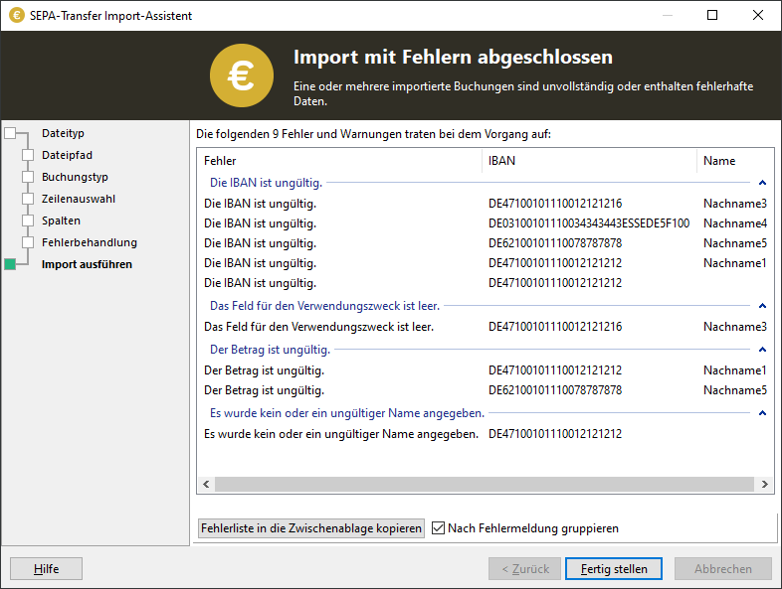The height and width of the screenshot is (589, 782).
Task: Select the 'Import ausführen' wizard step
Action: tap(87, 264)
